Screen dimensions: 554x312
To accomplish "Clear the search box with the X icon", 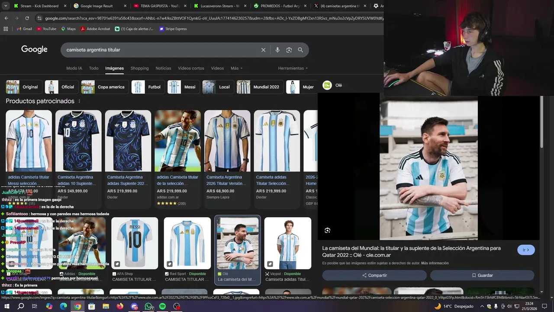I will [263, 50].
